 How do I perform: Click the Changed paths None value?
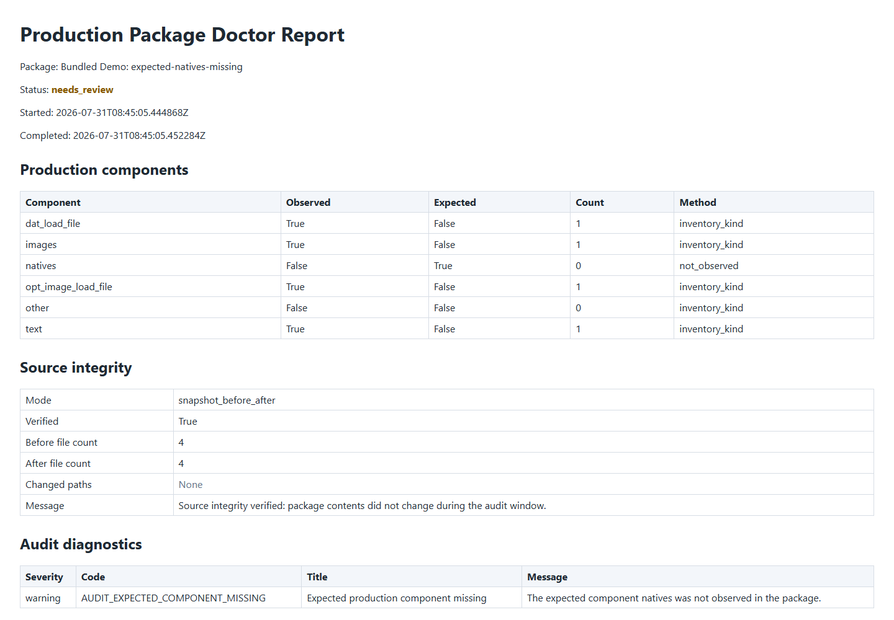tap(191, 485)
